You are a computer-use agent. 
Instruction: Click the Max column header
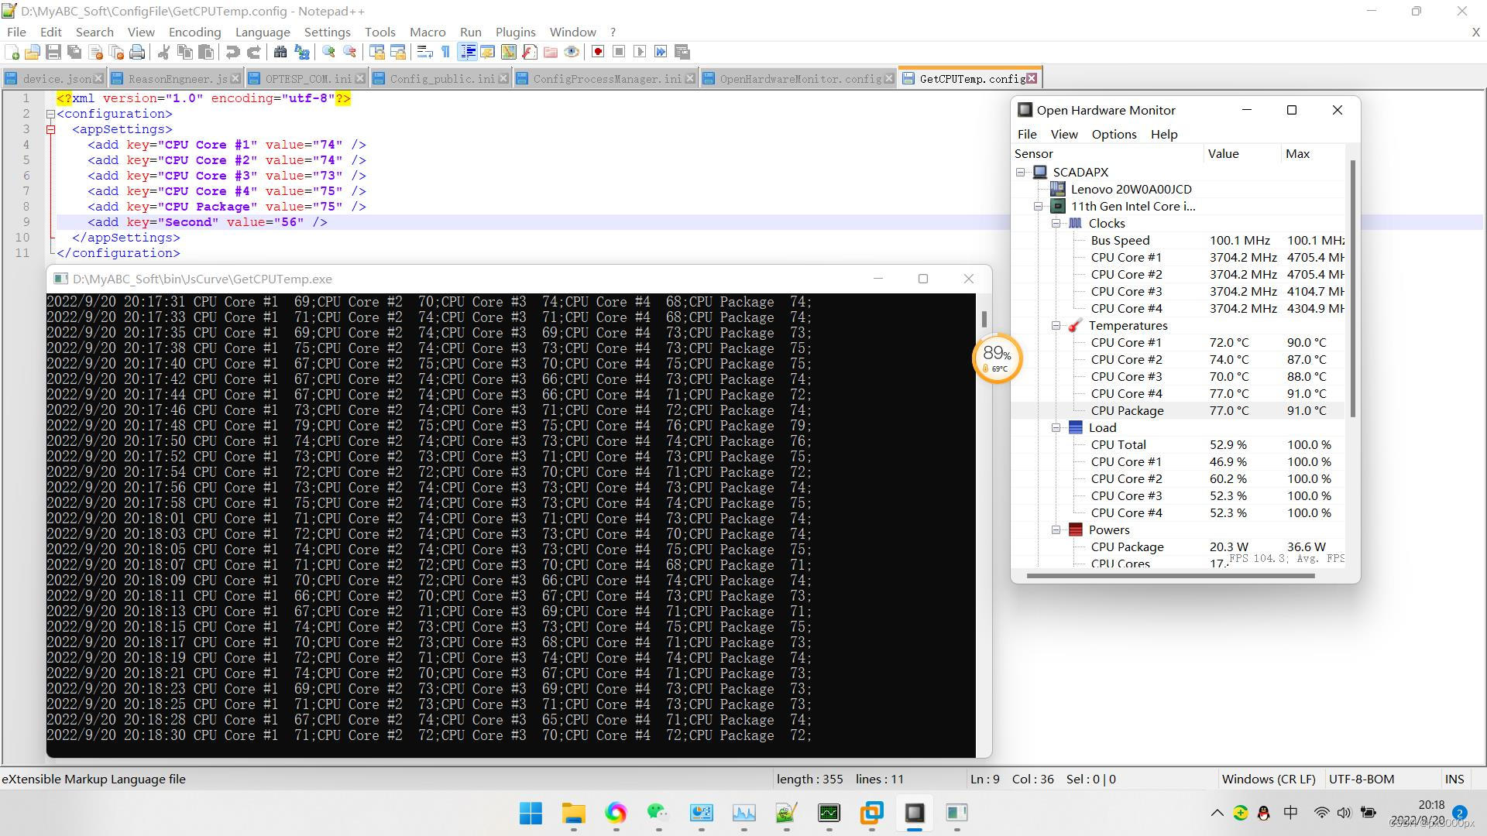[1313, 153]
